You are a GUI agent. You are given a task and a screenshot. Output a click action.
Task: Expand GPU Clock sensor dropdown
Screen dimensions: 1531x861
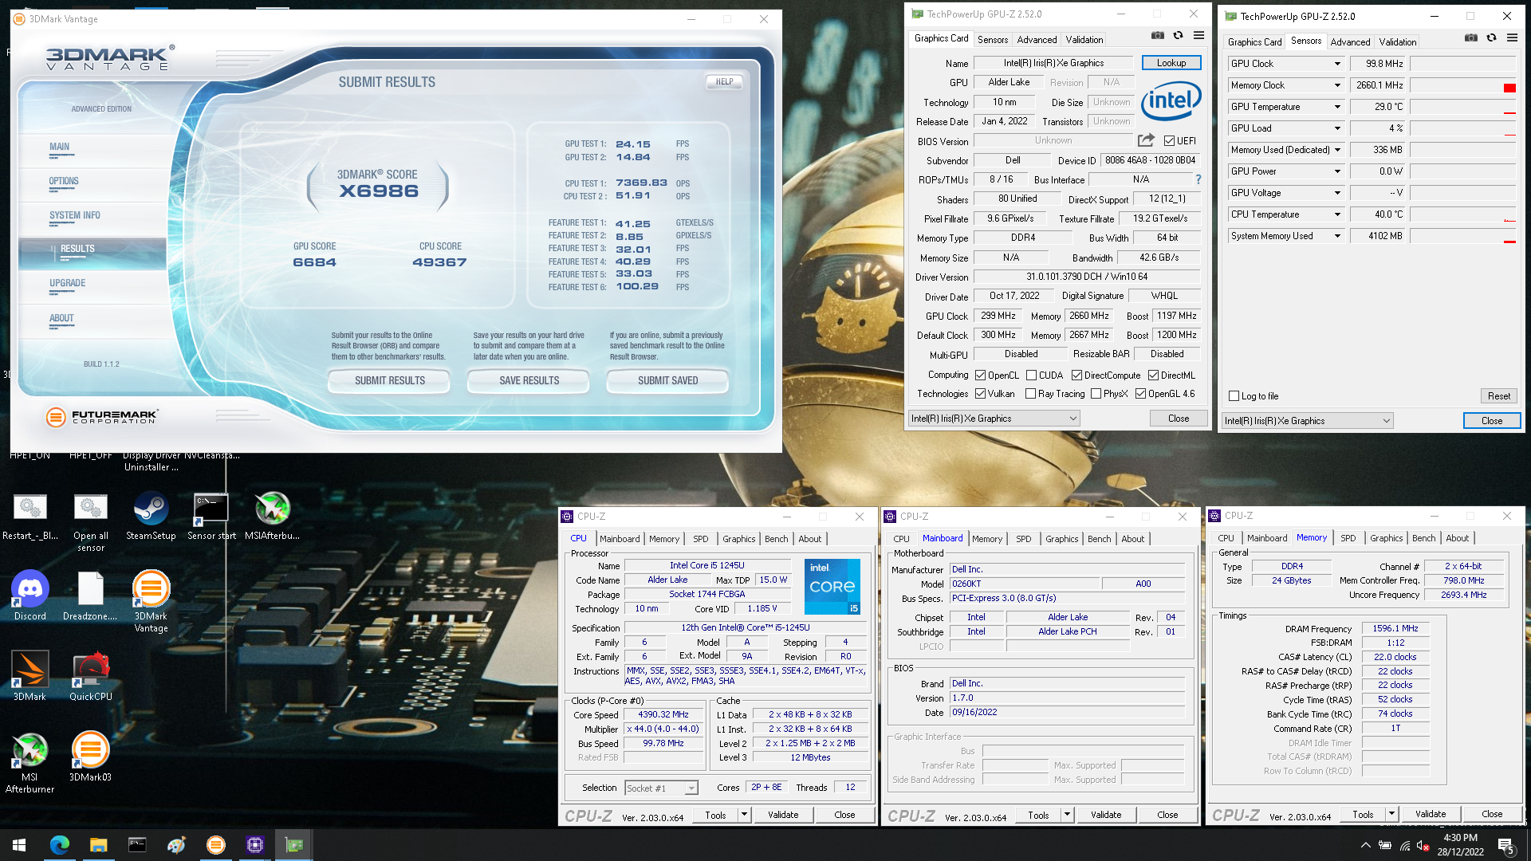(x=1337, y=64)
